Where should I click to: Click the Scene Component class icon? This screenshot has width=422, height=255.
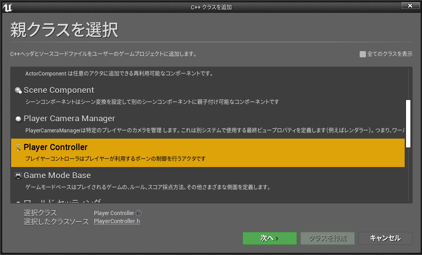pyautogui.click(x=18, y=91)
